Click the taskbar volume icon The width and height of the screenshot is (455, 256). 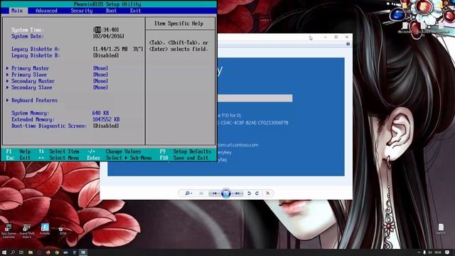click(430, 252)
